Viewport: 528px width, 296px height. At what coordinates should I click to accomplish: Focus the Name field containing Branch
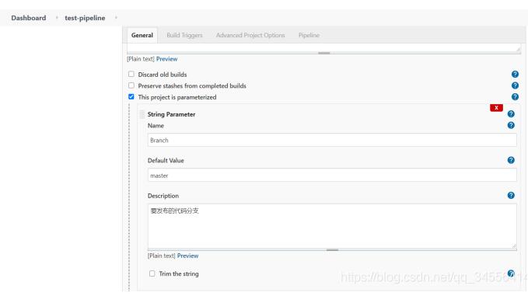(332, 140)
